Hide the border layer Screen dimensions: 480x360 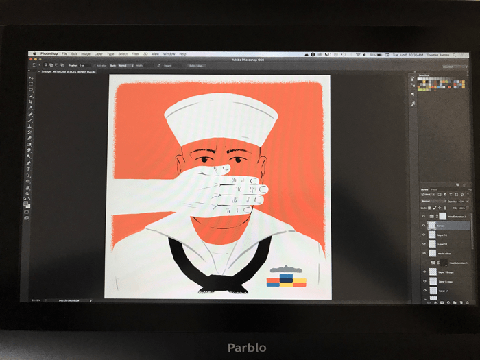click(x=424, y=225)
